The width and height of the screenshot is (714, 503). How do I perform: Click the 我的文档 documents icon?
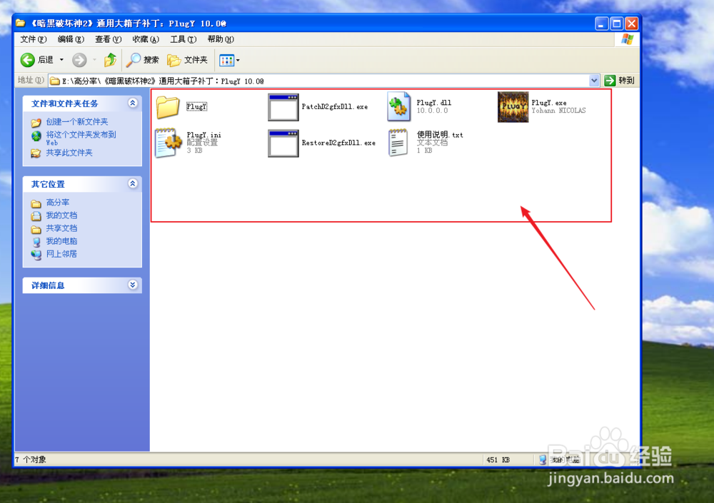pyautogui.click(x=36, y=215)
